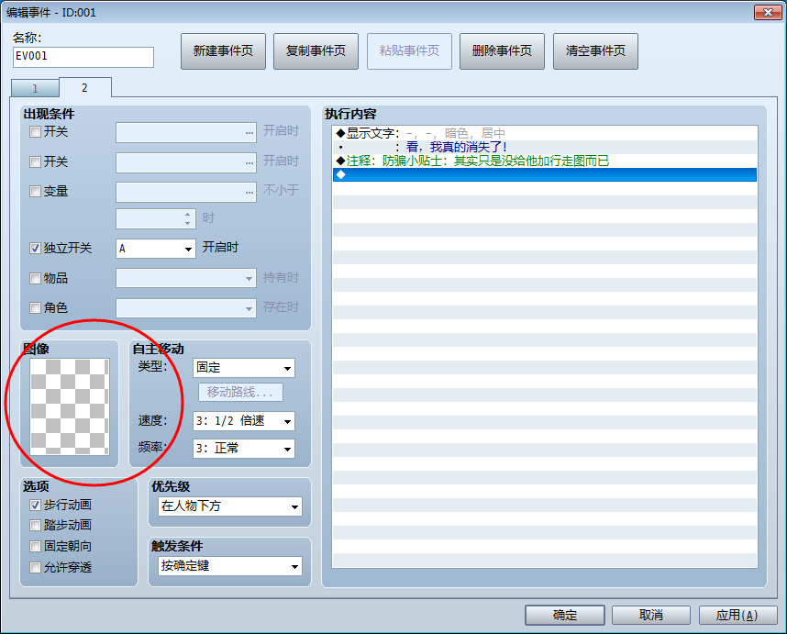
Task: Open the 优先级 dropdown 在人物下方
Action: tap(230, 506)
